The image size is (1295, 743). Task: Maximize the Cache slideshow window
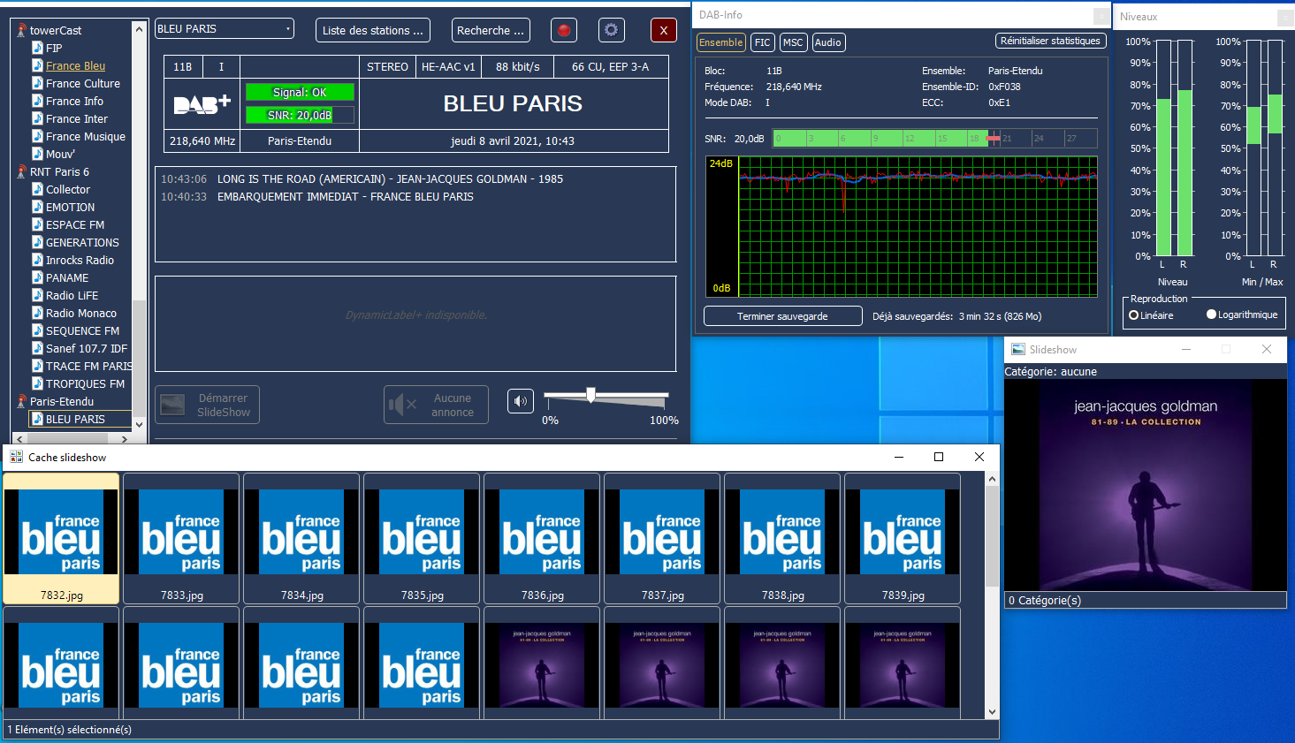click(x=939, y=457)
